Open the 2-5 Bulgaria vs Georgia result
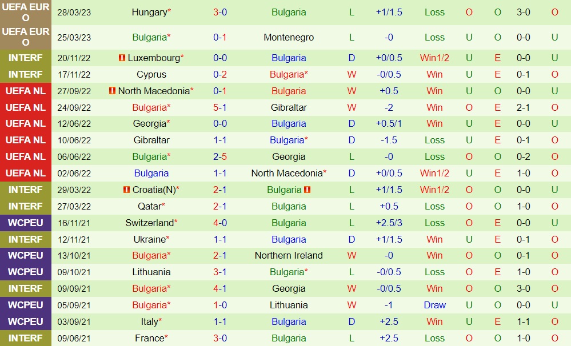The image size is (571, 346). click(220, 156)
